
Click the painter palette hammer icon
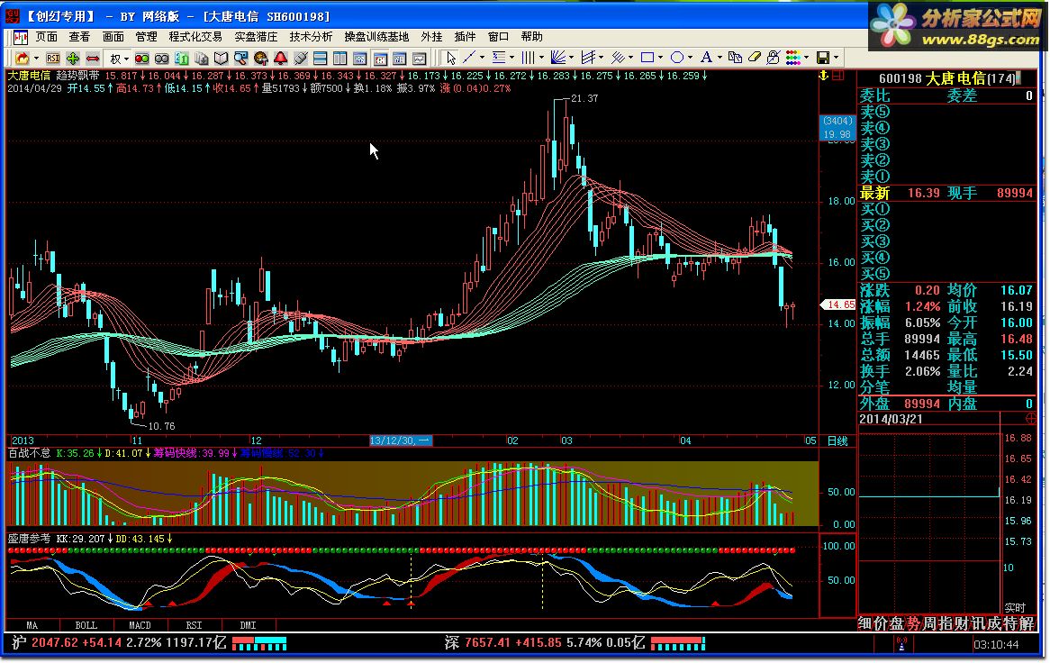[260, 59]
